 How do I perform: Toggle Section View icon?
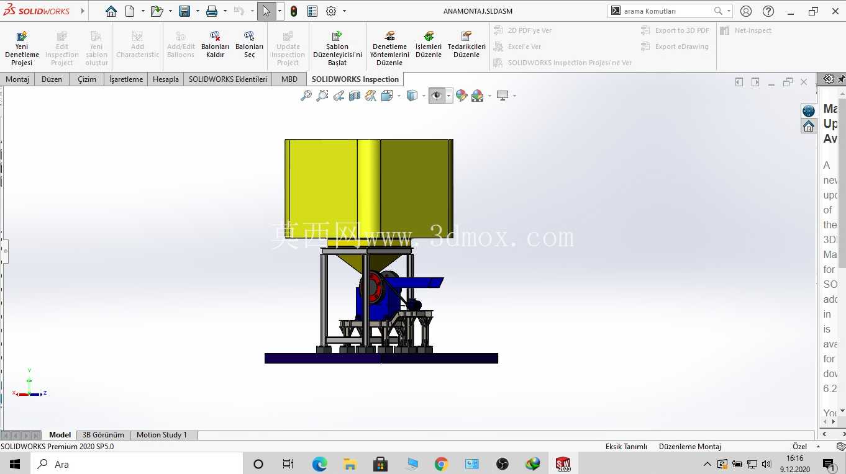pyautogui.click(x=354, y=96)
